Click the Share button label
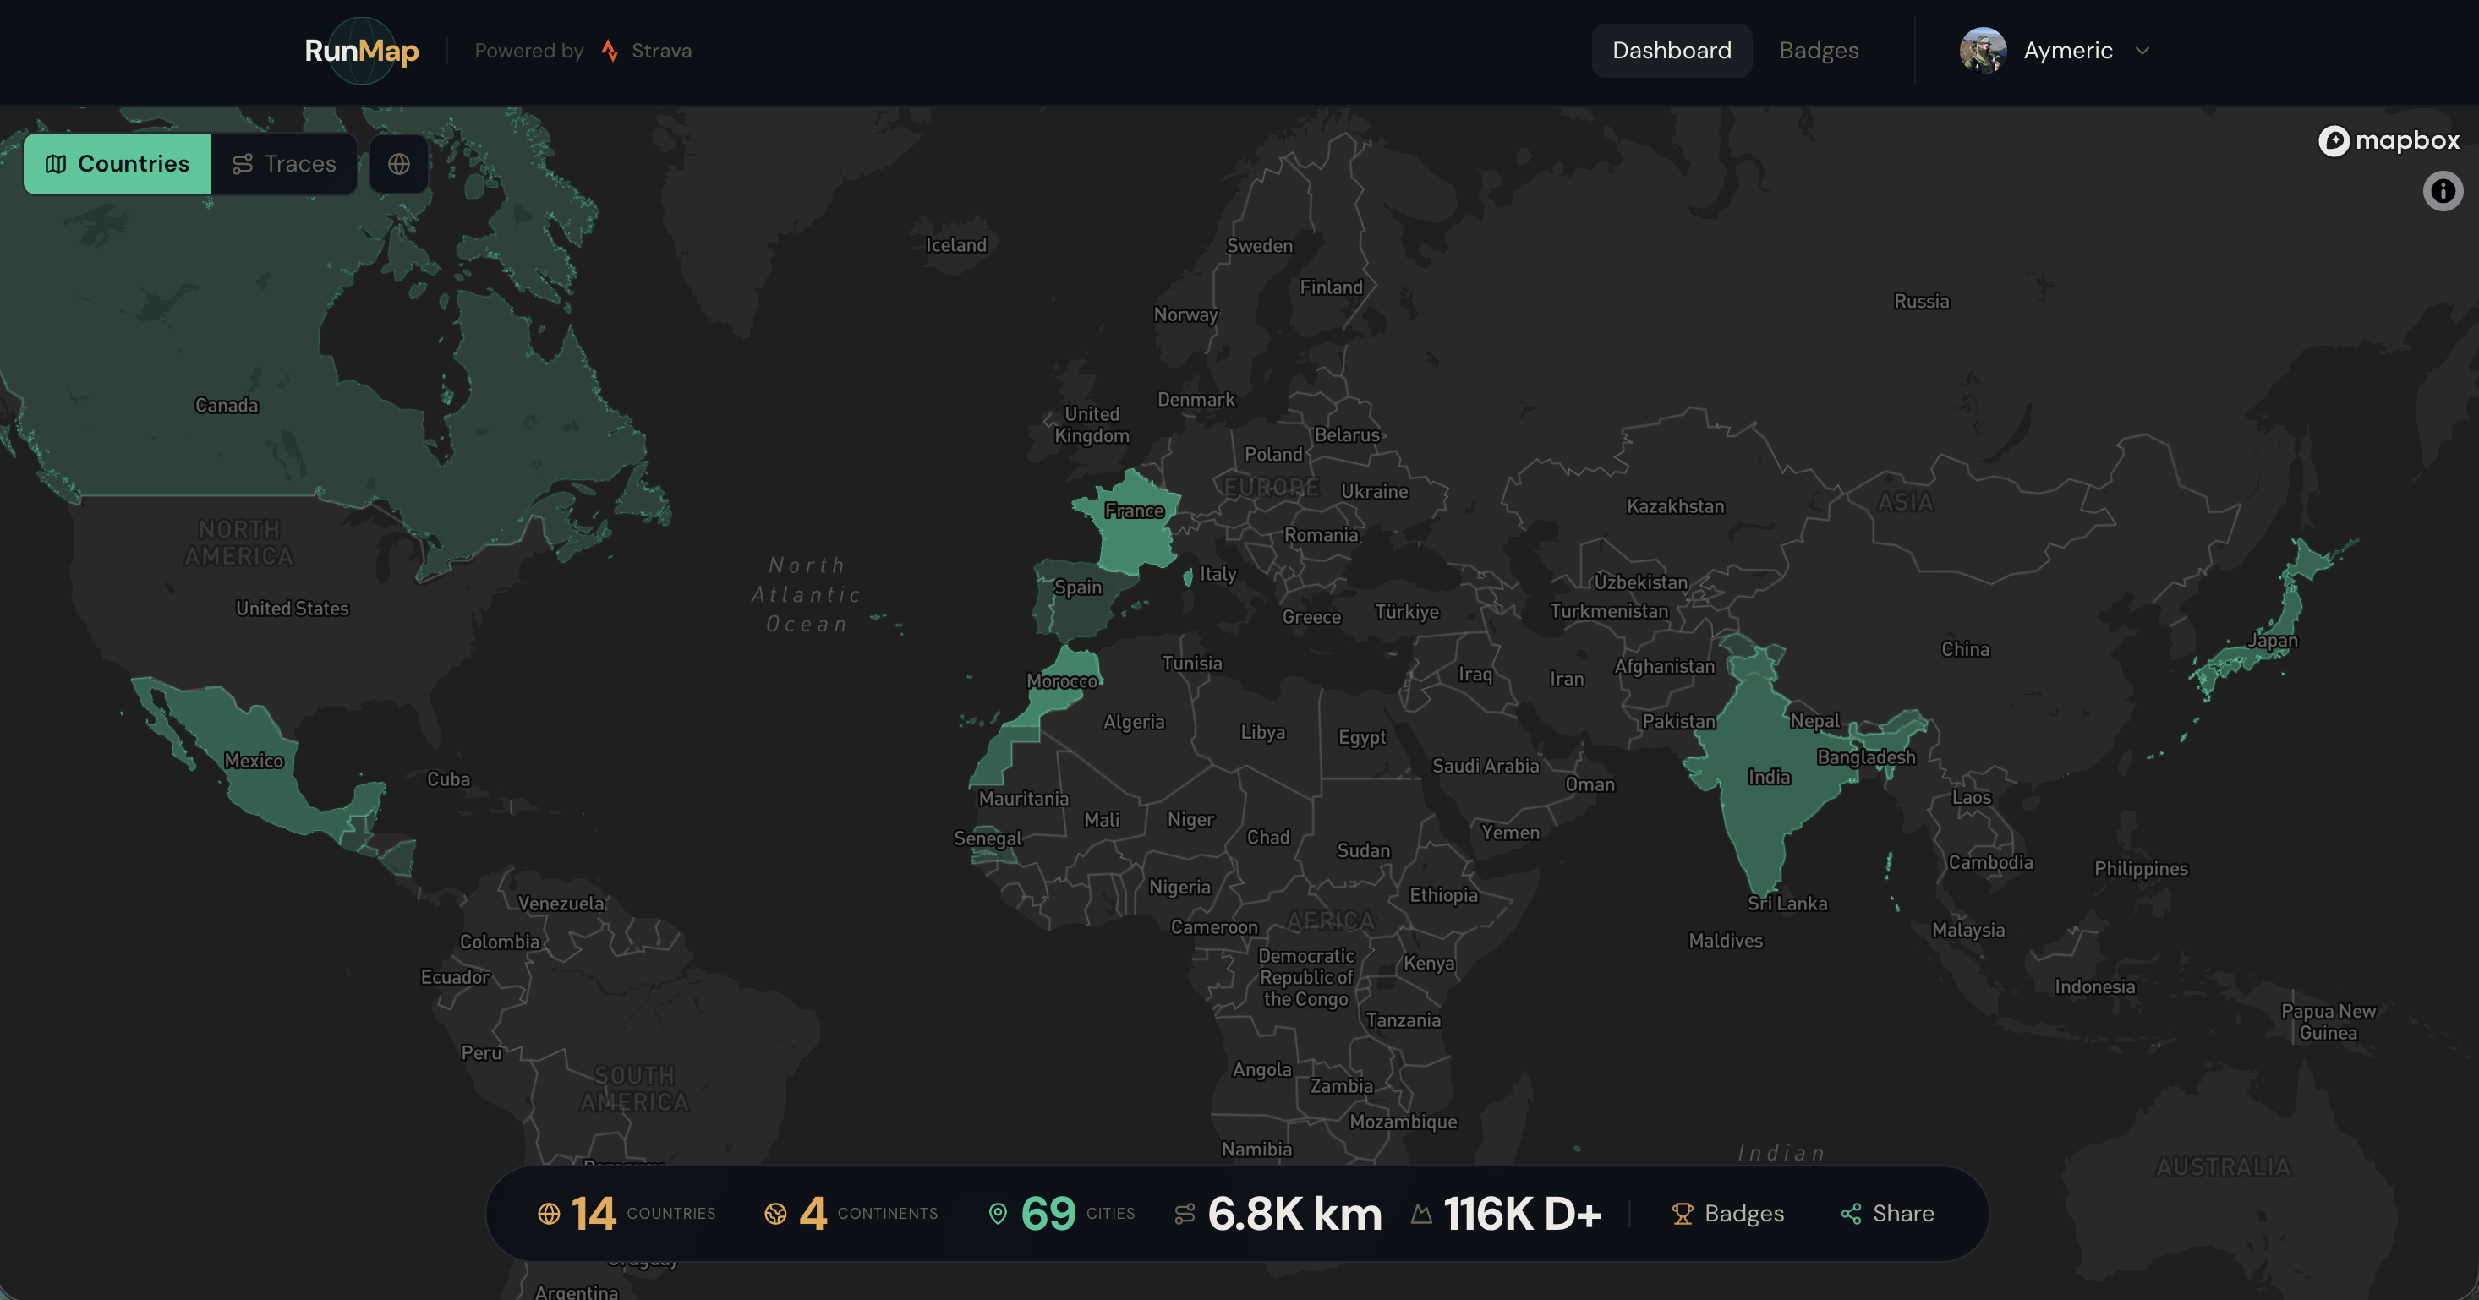This screenshot has height=1300, width=2479. point(1902,1214)
